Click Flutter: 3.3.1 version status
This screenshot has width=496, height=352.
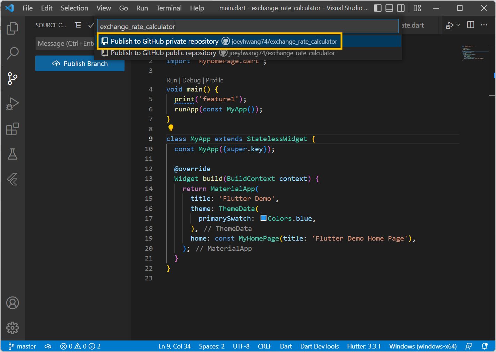click(364, 346)
